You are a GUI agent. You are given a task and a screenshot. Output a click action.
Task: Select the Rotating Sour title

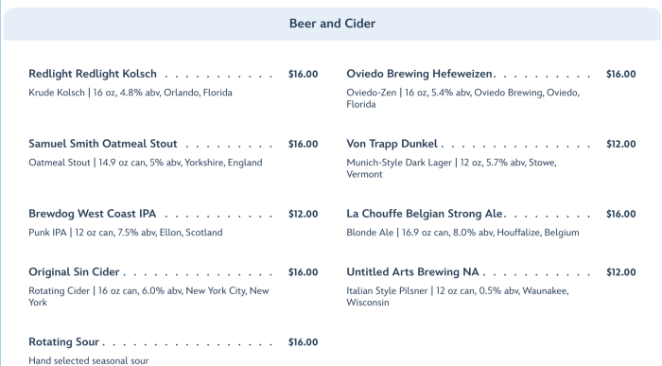pyautogui.click(x=63, y=342)
